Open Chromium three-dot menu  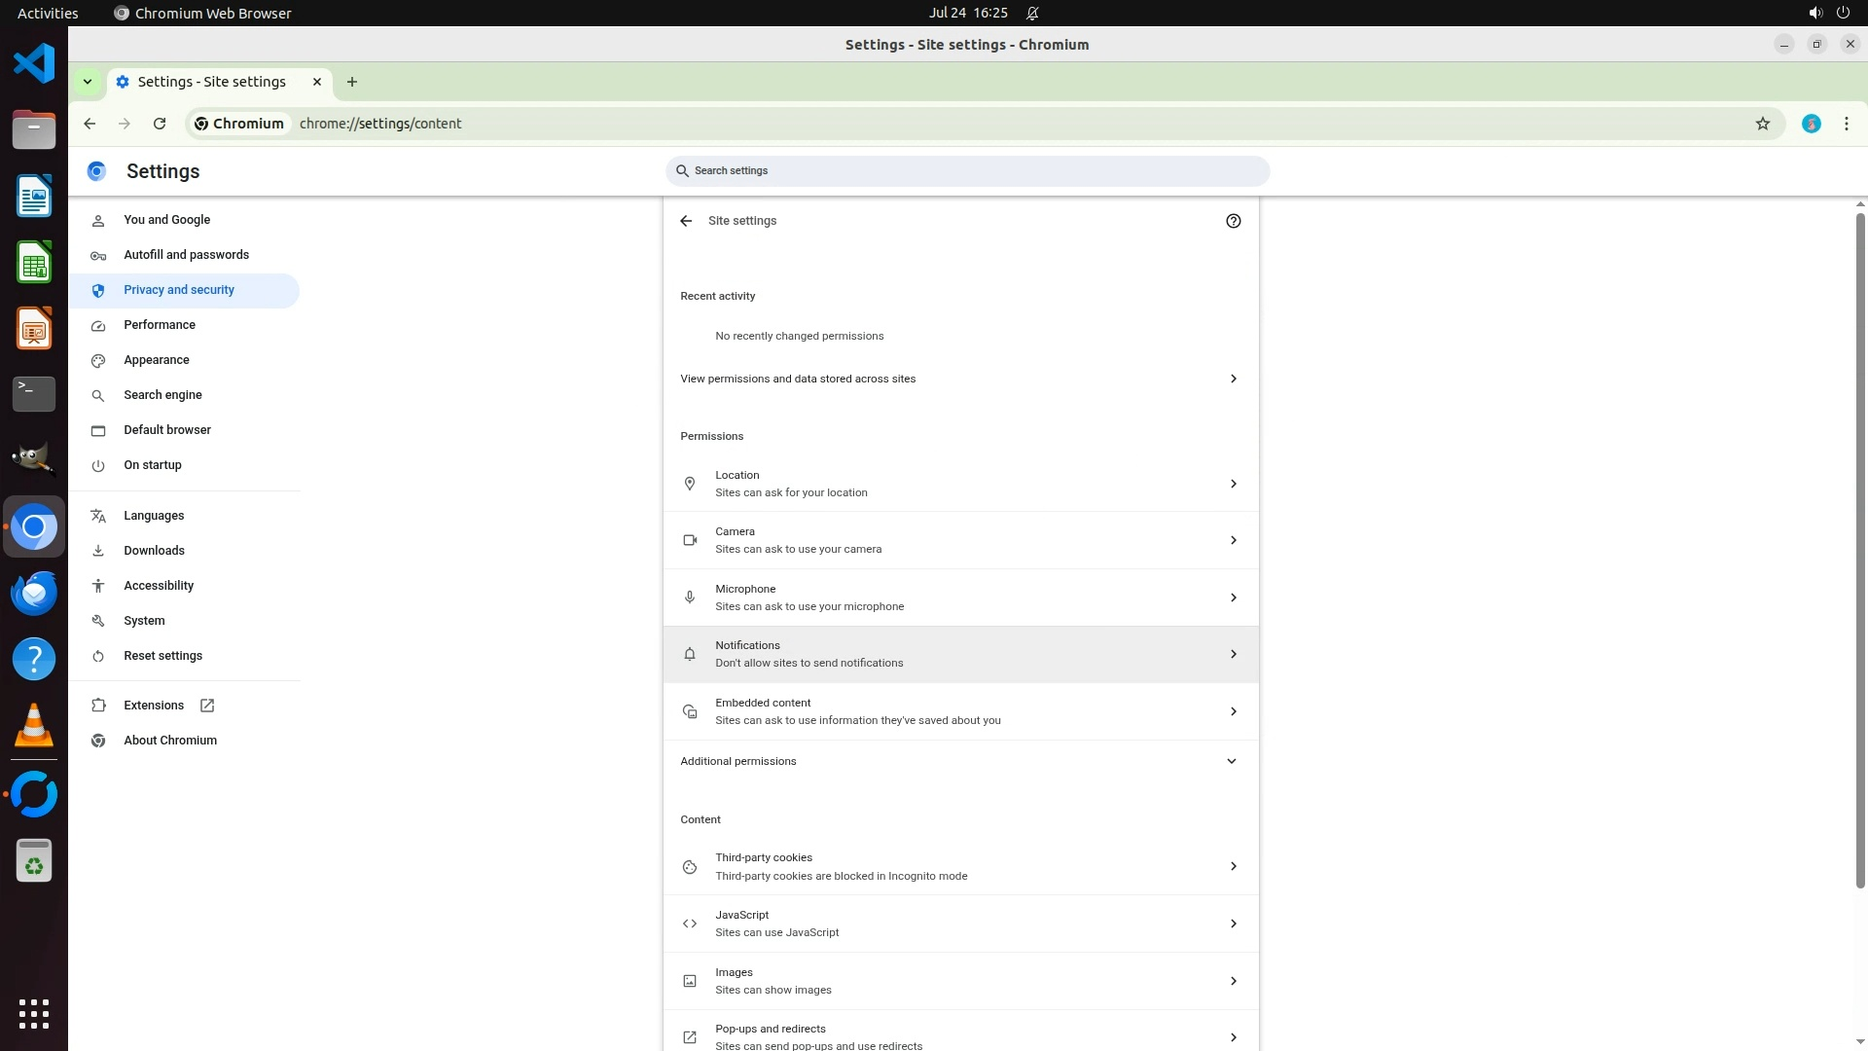pos(1846,124)
